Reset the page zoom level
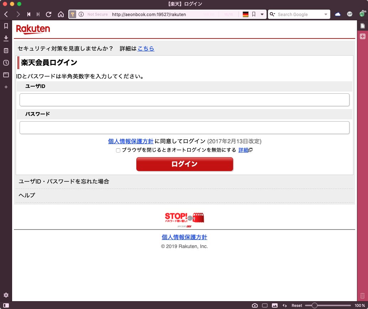 tap(297, 305)
